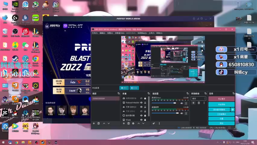Open Logitech G HUB desktop icon
The height and width of the screenshot is (145, 257).
[15, 20]
